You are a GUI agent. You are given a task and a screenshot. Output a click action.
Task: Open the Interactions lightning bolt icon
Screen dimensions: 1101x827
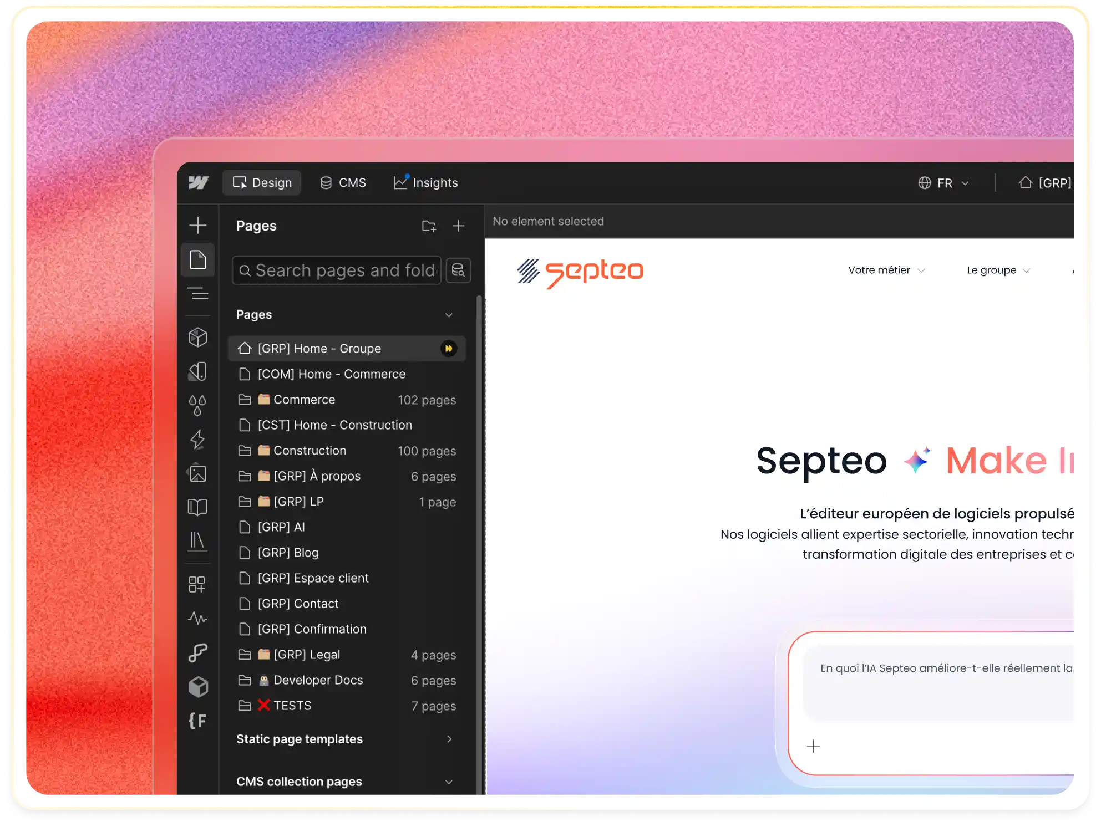pyautogui.click(x=198, y=440)
